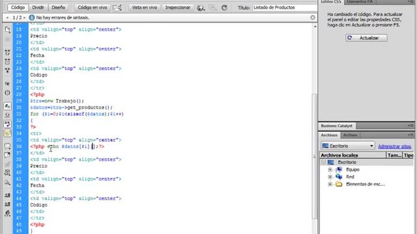Open the Archivos panel options menu

pos(410,135)
